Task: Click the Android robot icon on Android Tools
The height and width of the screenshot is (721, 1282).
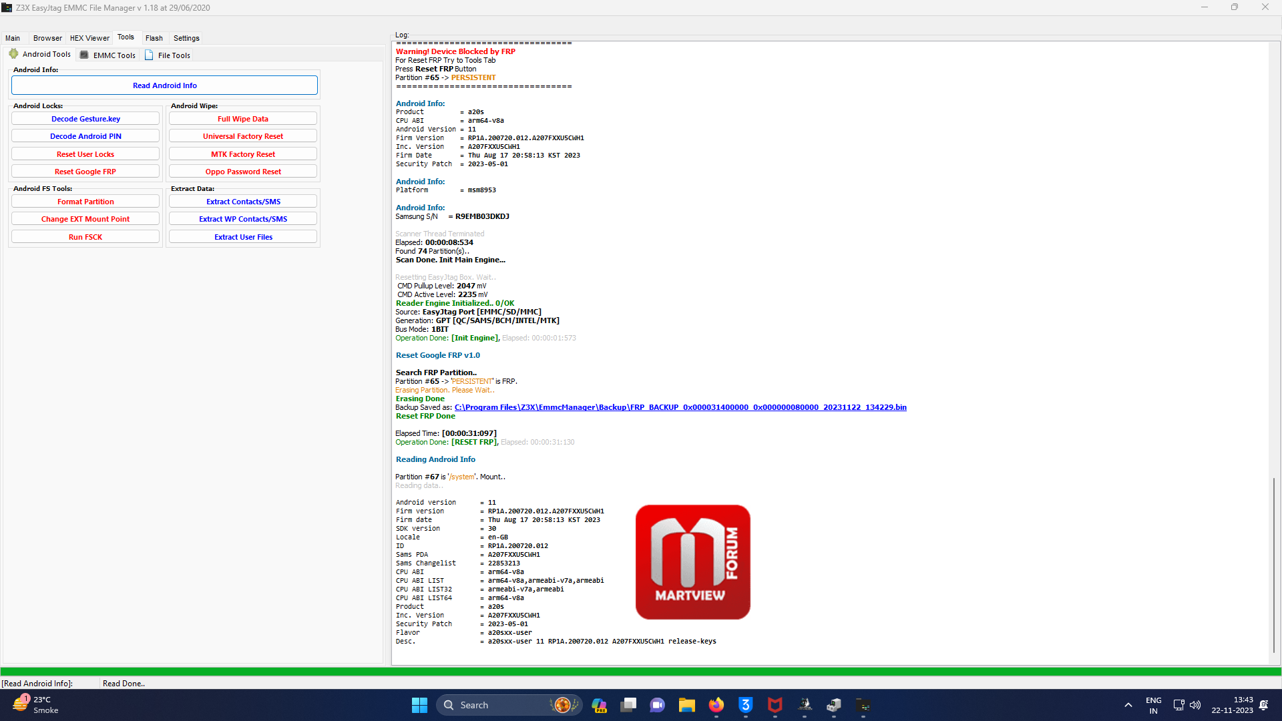Action: pyautogui.click(x=13, y=54)
